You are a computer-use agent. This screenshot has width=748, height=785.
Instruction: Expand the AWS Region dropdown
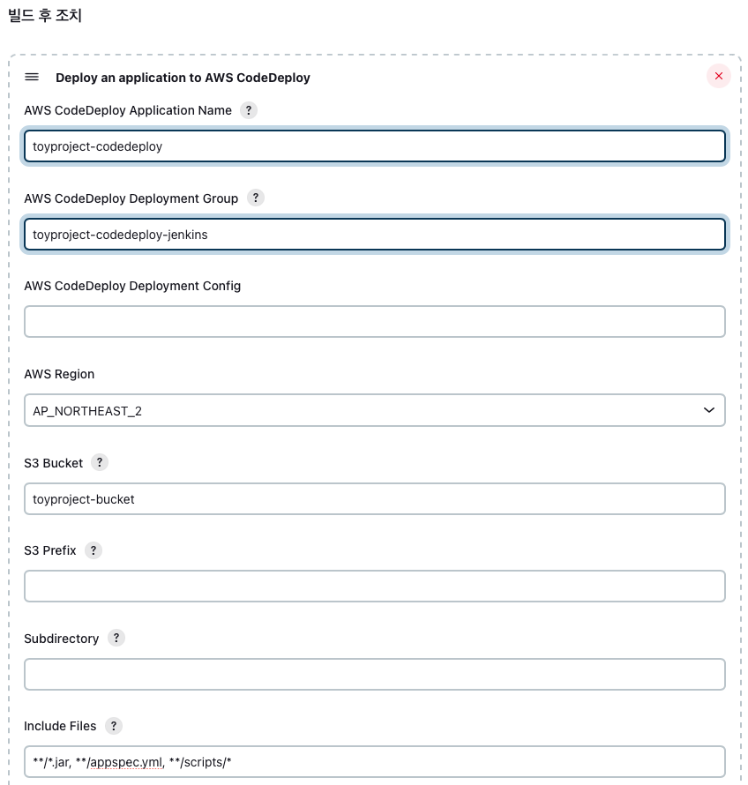tap(375, 410)
